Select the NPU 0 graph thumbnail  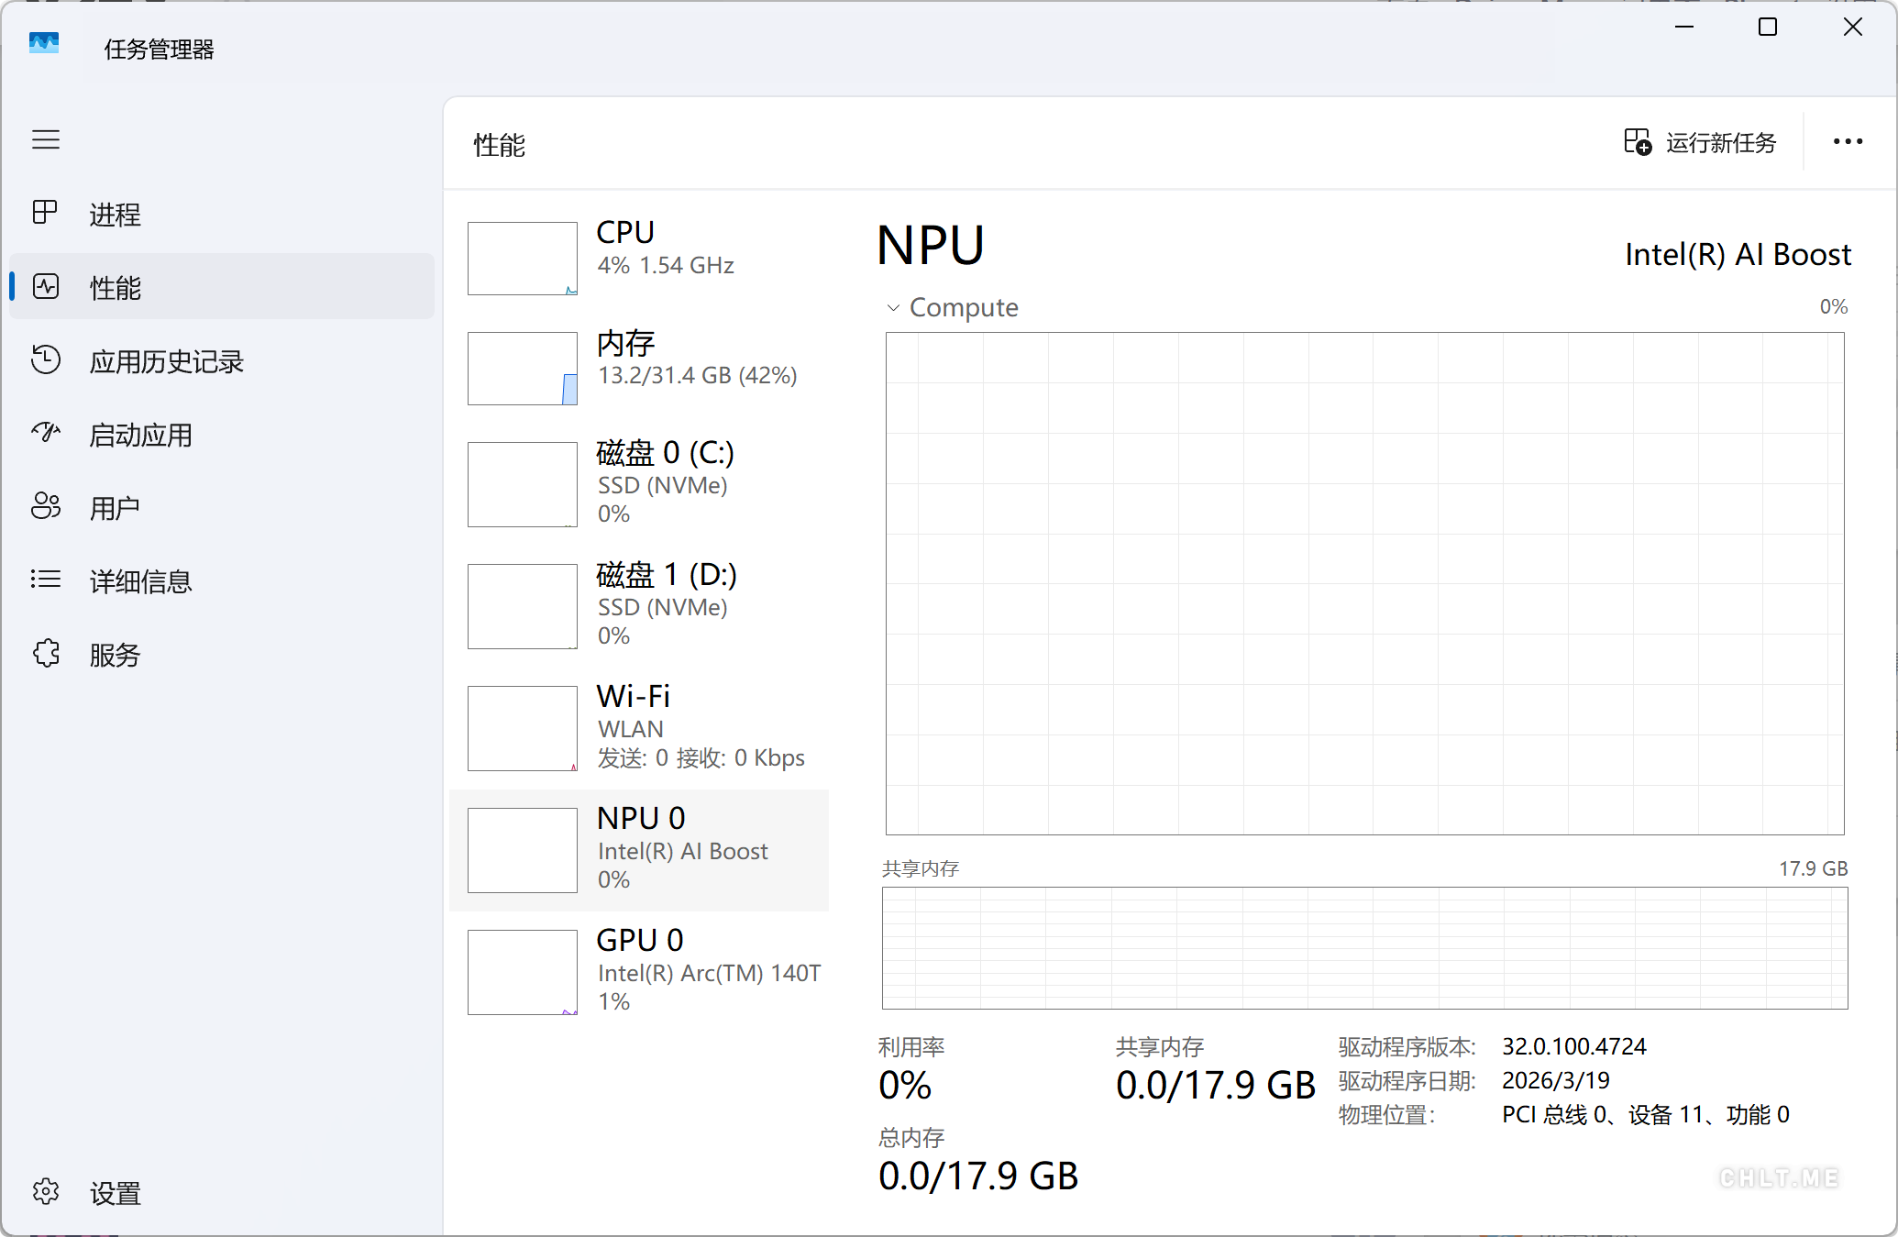point(523,850)
